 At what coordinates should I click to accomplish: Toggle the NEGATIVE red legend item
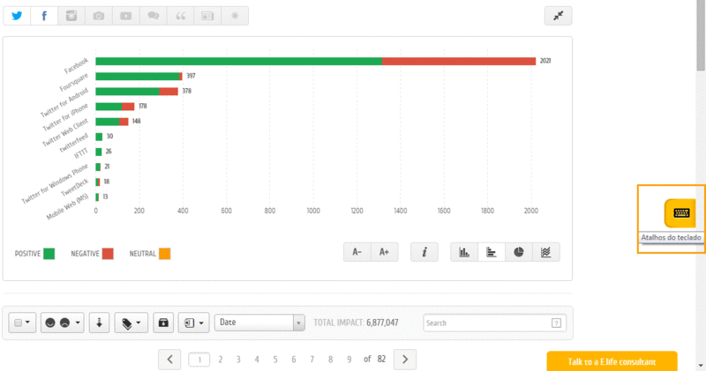coord(108,254)
